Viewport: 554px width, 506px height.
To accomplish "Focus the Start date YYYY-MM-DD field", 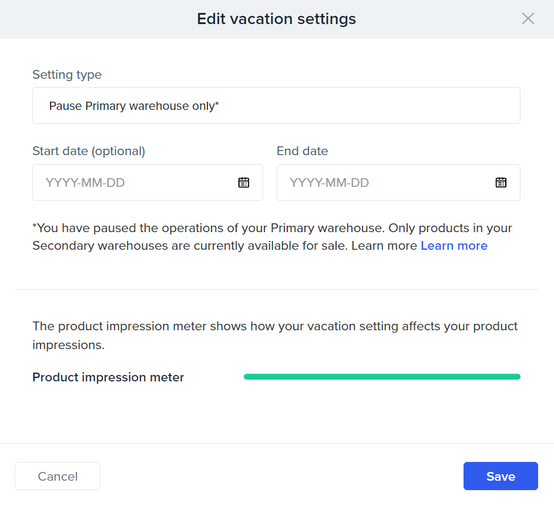I will tap(147, 182).
